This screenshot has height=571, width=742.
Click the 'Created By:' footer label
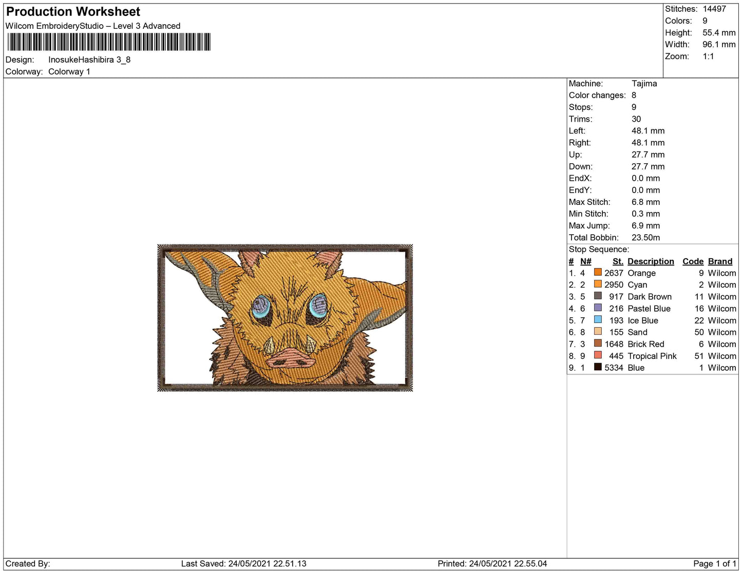point(28,563)
